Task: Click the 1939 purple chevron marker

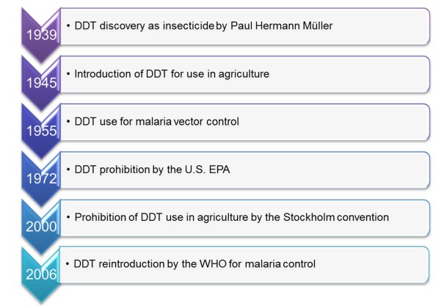Action: pos(41,35)
